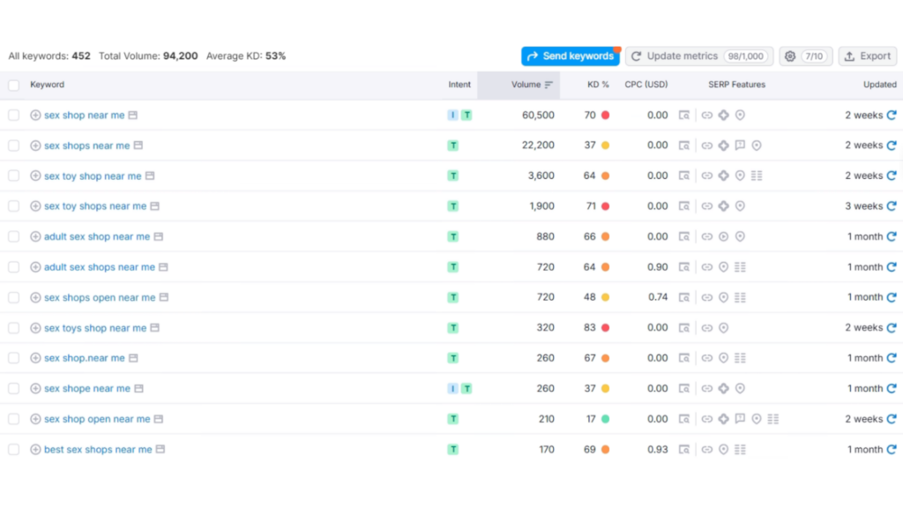The width and height of the screenshot is (903, 508).
Task: Click volume value 60,500
Action: click(538, 116)
